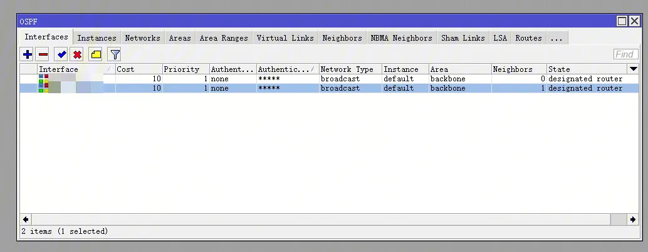Open the Filter funnel icon
Viewport: 648px width, 252px height.
tap(114, 54)
